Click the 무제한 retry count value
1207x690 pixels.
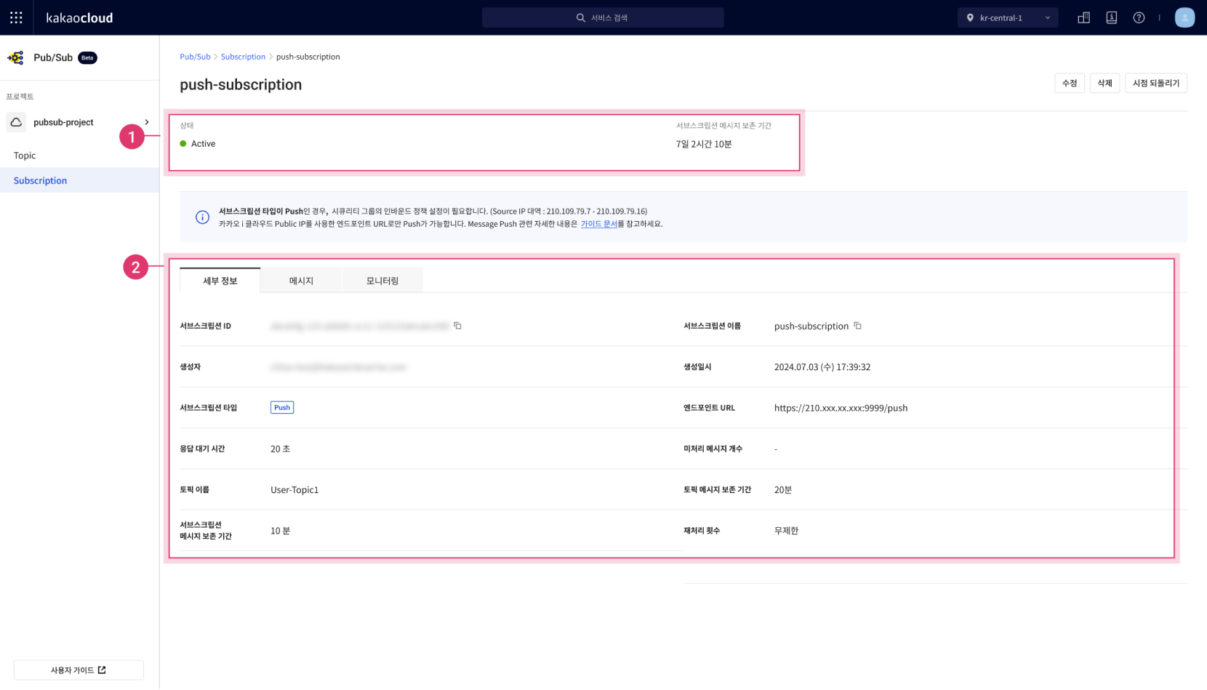[x=786, y=531]
